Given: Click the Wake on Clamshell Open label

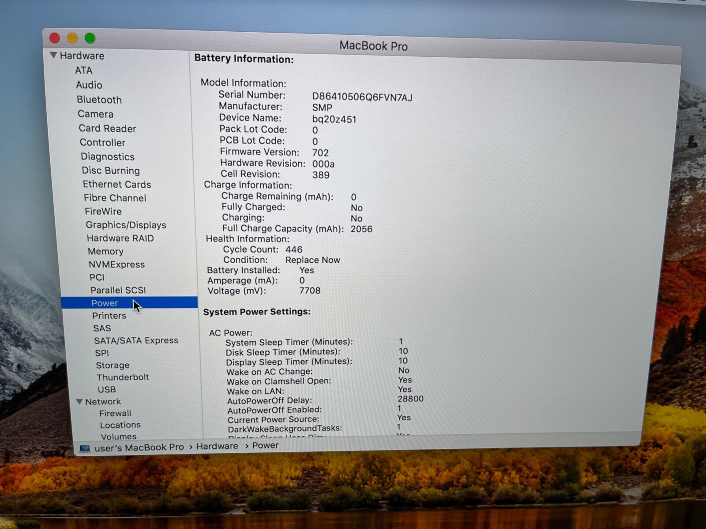Looking at the screenshot, I should point(279,381).
